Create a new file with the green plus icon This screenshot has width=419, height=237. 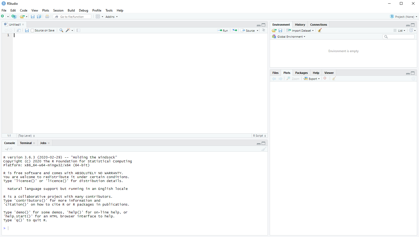[x=3, y=16]
